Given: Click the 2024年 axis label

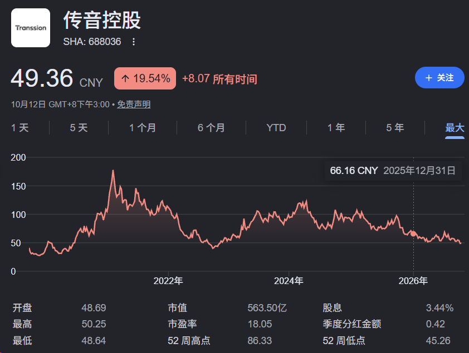Looking at the screenshot, I should click(289, 281).
